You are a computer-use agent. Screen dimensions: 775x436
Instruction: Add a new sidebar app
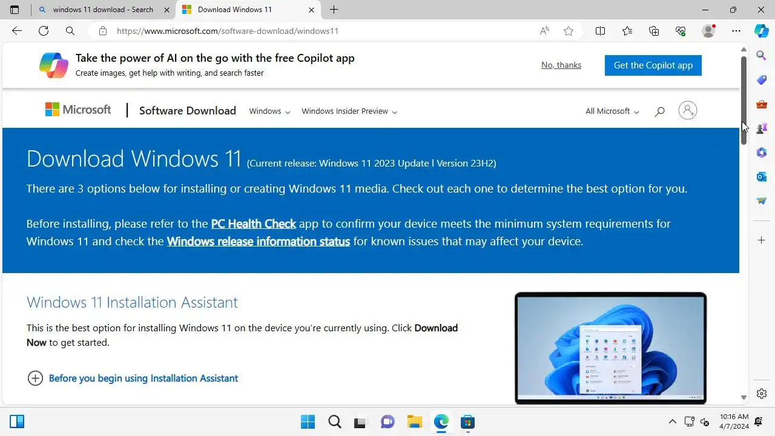(x=762, y=240)
